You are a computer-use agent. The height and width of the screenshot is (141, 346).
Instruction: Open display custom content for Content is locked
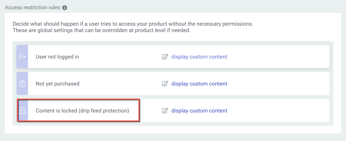coord(199,111)
